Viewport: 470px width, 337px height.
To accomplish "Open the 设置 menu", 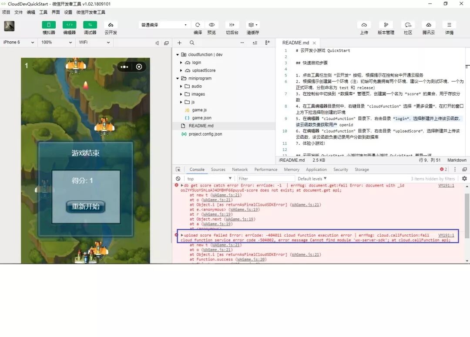I will point(68,12).
